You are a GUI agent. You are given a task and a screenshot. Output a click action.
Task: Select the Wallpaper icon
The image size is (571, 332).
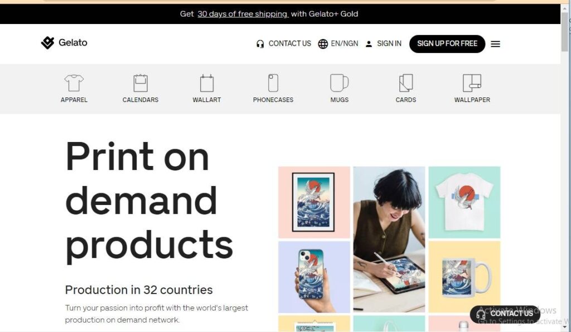pyautogui.click(x=472, y=83)
